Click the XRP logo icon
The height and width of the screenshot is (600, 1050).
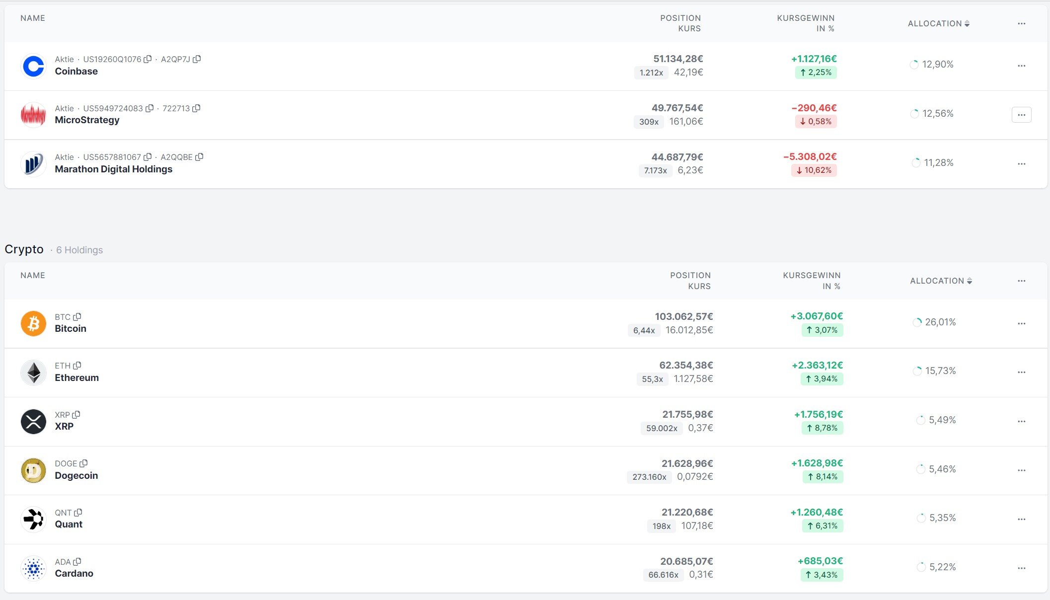tap(33, 421)
